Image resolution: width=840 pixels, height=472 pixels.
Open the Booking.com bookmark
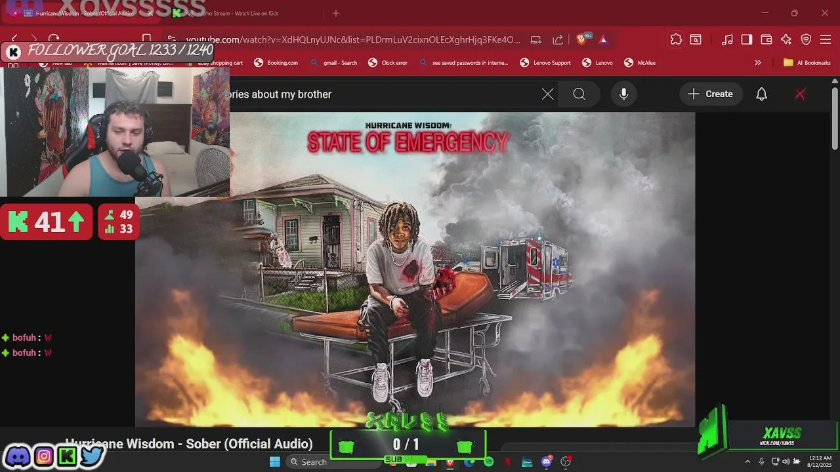(276, 63)
